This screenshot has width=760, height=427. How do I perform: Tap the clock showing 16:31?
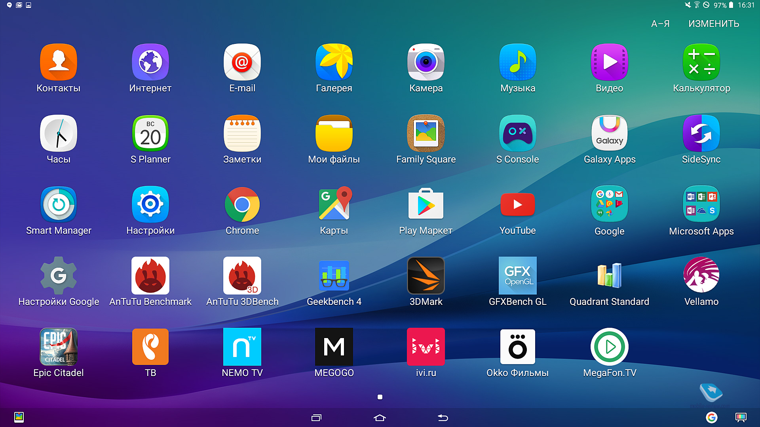[746, 5]
